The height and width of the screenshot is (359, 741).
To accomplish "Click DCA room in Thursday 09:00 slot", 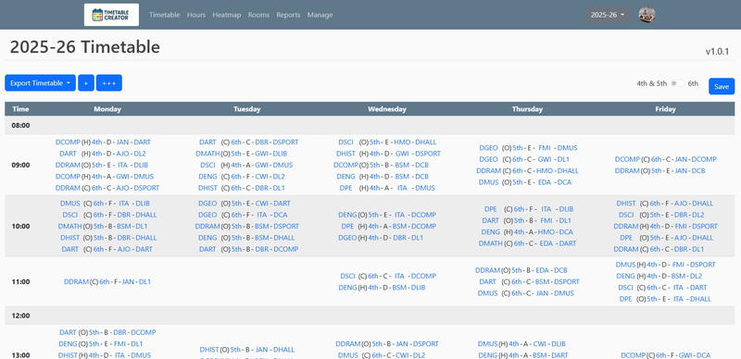I will tap(564, 182).
